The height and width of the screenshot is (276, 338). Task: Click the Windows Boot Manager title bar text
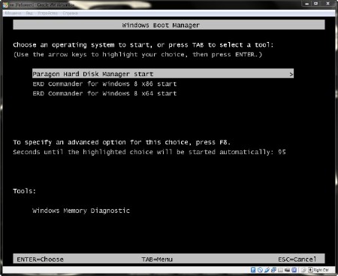point(161,25)
